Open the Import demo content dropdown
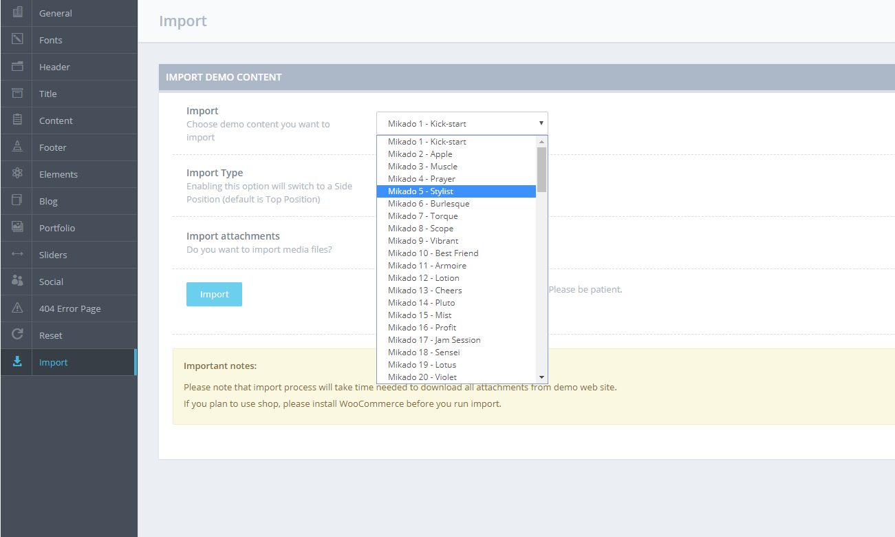The height and width of the screenshot is (537, 895). (x=462, y=123)
